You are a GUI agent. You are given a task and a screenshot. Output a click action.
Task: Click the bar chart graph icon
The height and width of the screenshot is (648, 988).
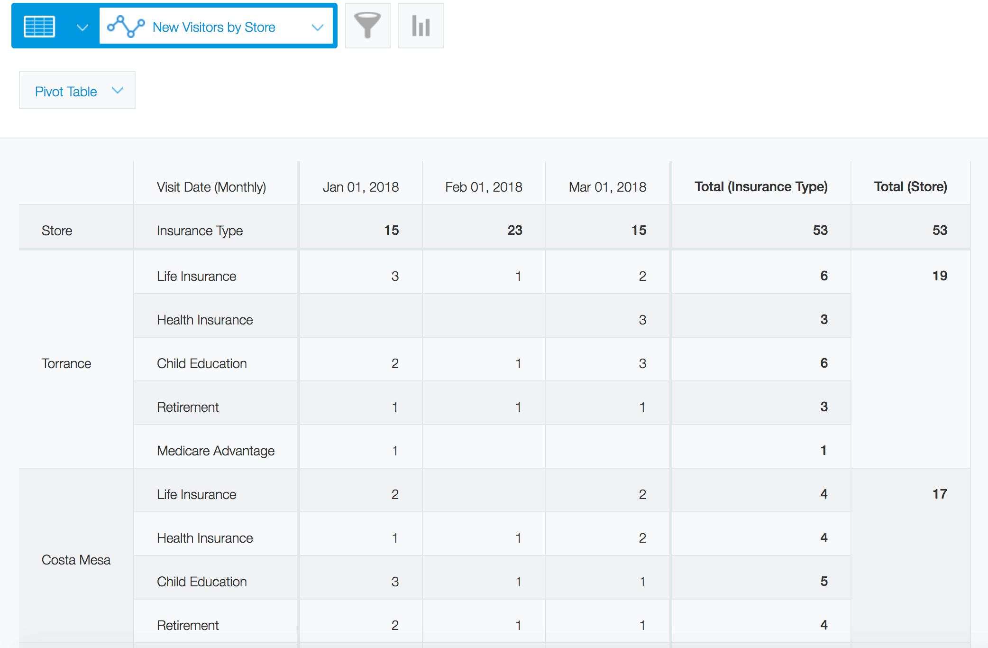pos(421,26)
